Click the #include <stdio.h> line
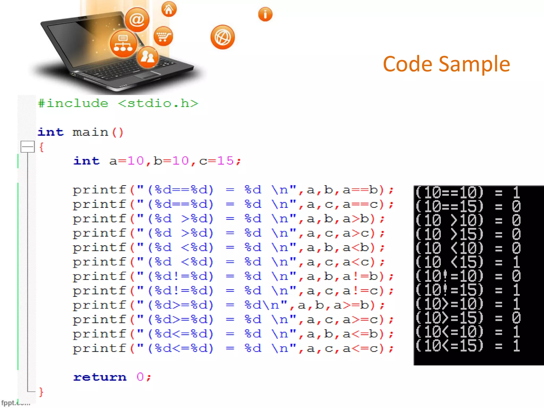Viewport: 544px width, 408px height. click(x=118, y=103)
